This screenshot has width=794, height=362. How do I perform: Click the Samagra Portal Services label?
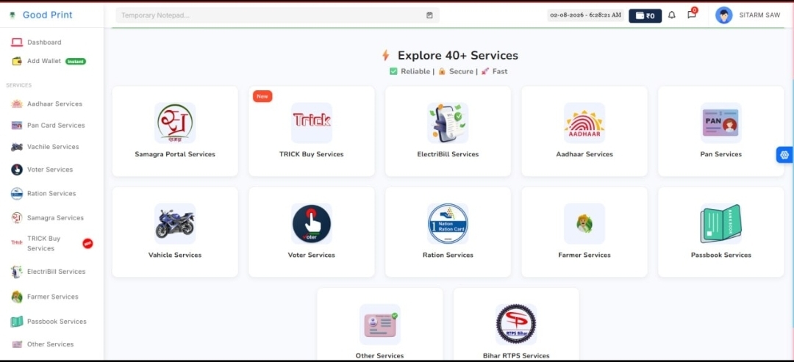click(x=175, y=154)
